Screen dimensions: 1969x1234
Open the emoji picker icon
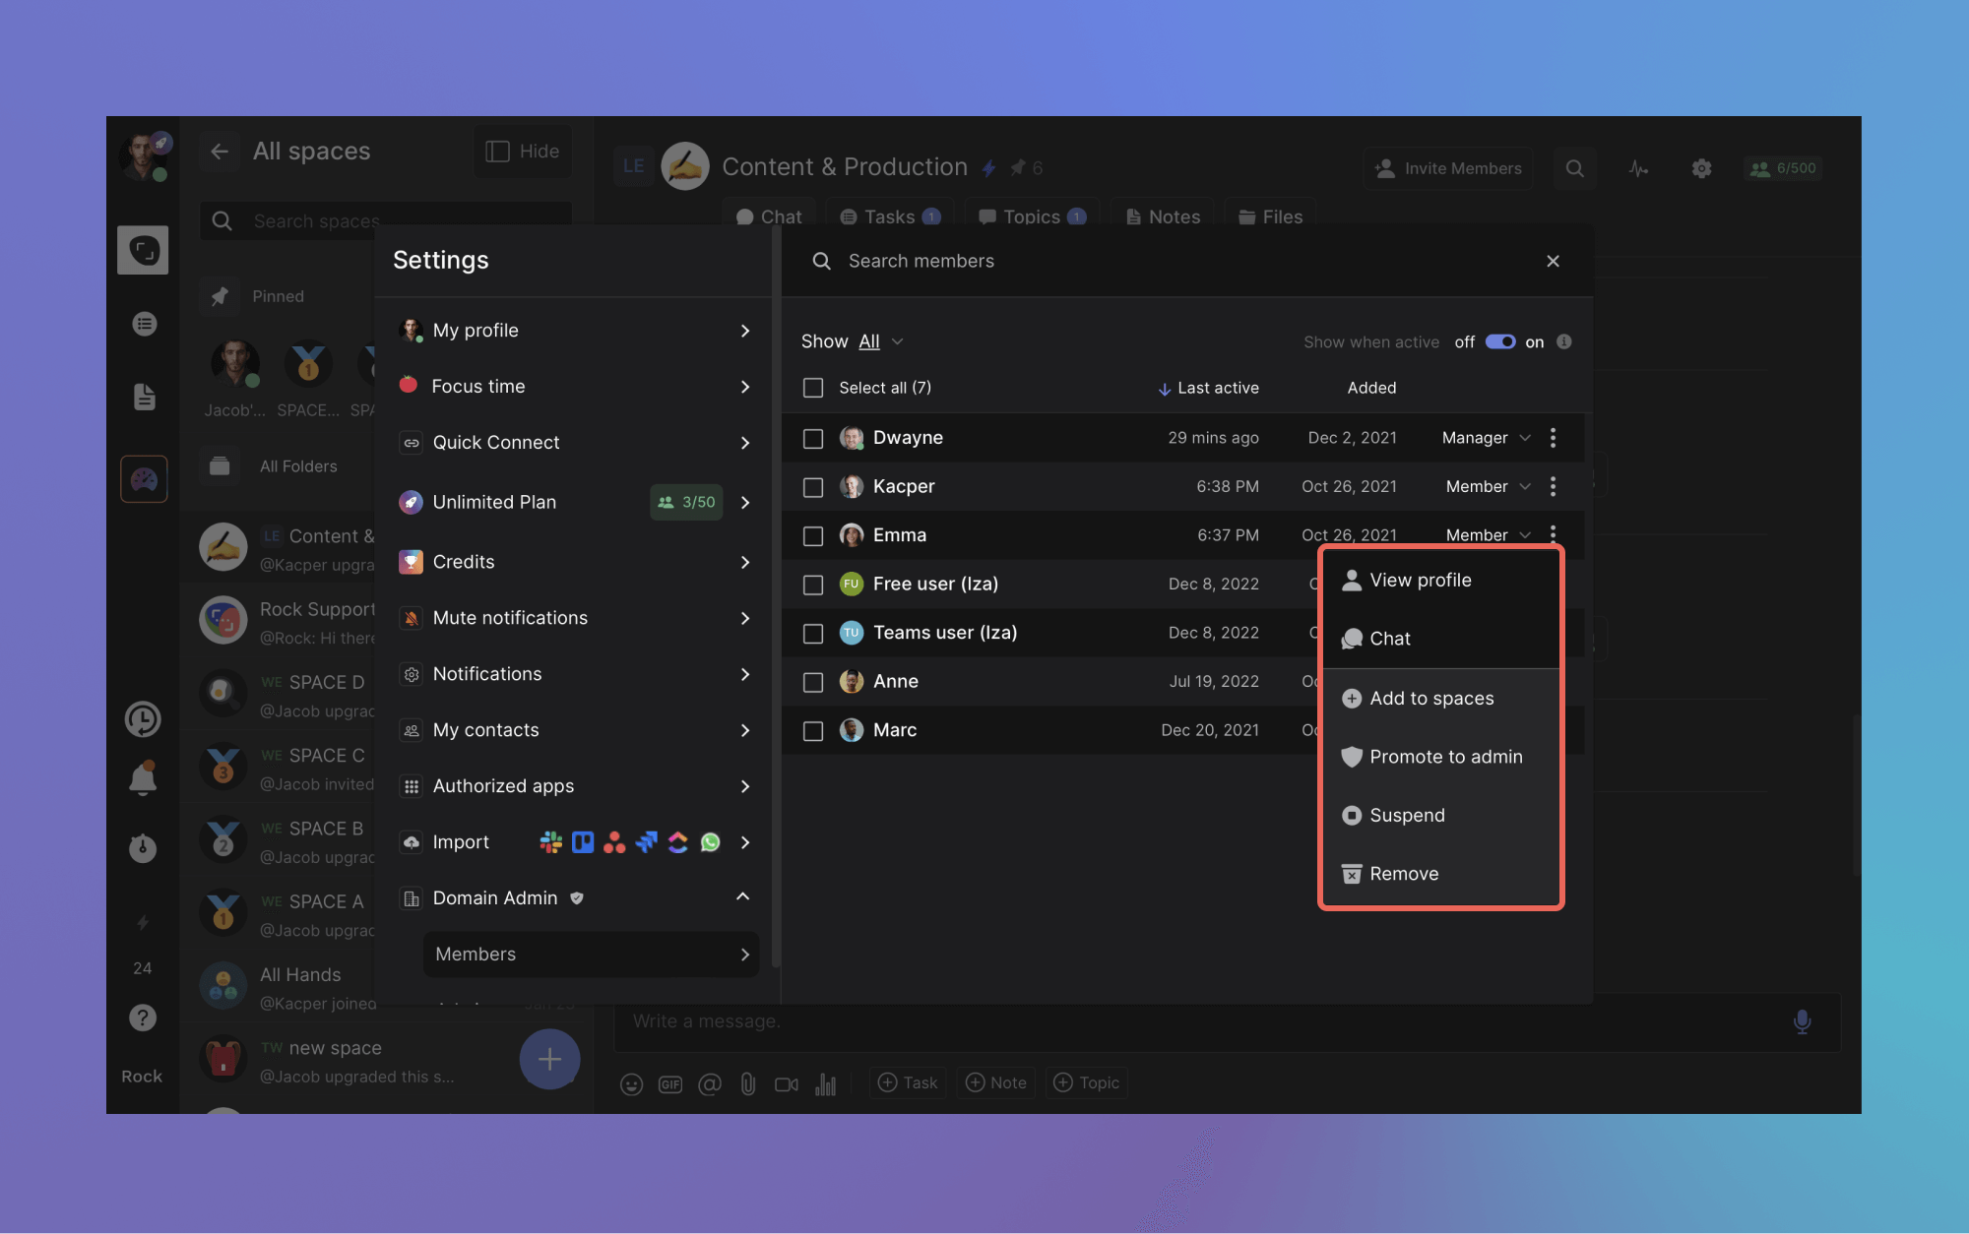click(631, 1083)
